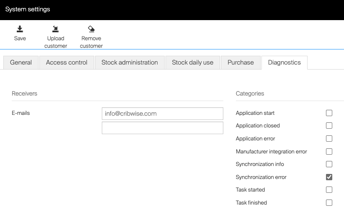Tick the Application error checkbox
This screenshot has height=210, width=344.
click(x=329, y=139)
